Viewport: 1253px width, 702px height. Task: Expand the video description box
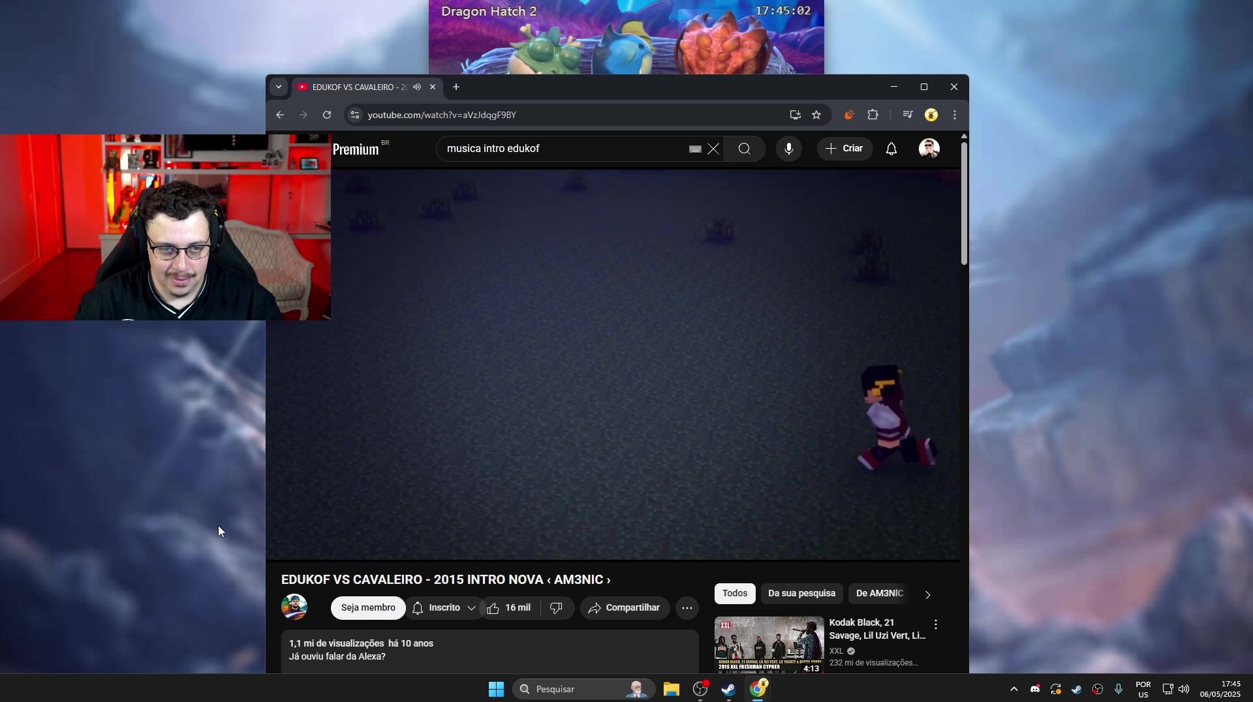(489, 651)
